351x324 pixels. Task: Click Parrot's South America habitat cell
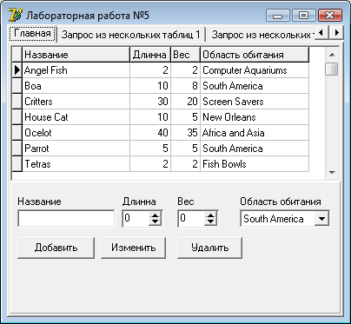(255, 149)
